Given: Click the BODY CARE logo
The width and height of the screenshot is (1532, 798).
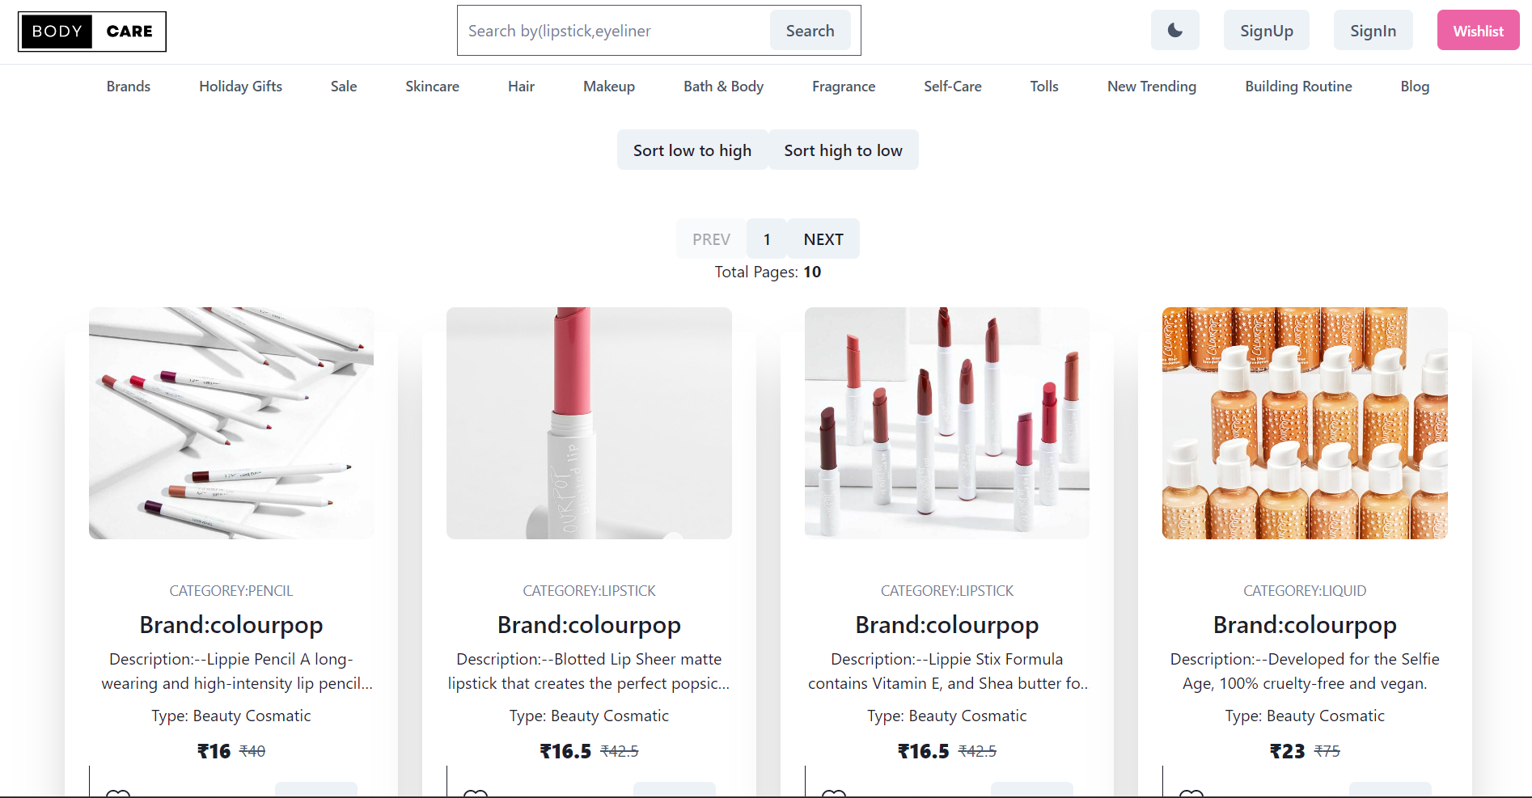Looking at the screenshot, I should 92,31.
